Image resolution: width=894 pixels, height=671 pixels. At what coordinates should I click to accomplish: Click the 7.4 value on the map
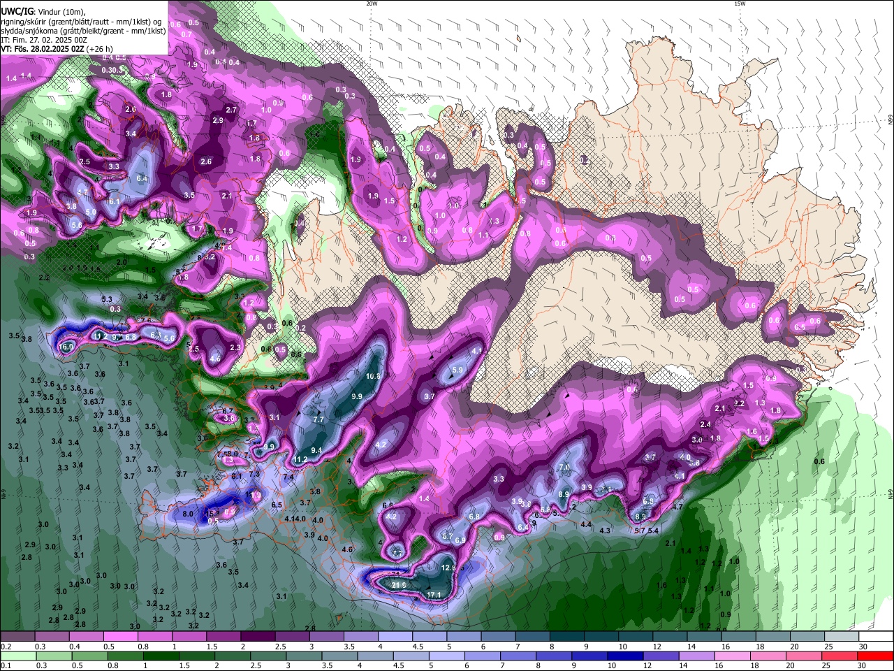(x=288, y=477)
